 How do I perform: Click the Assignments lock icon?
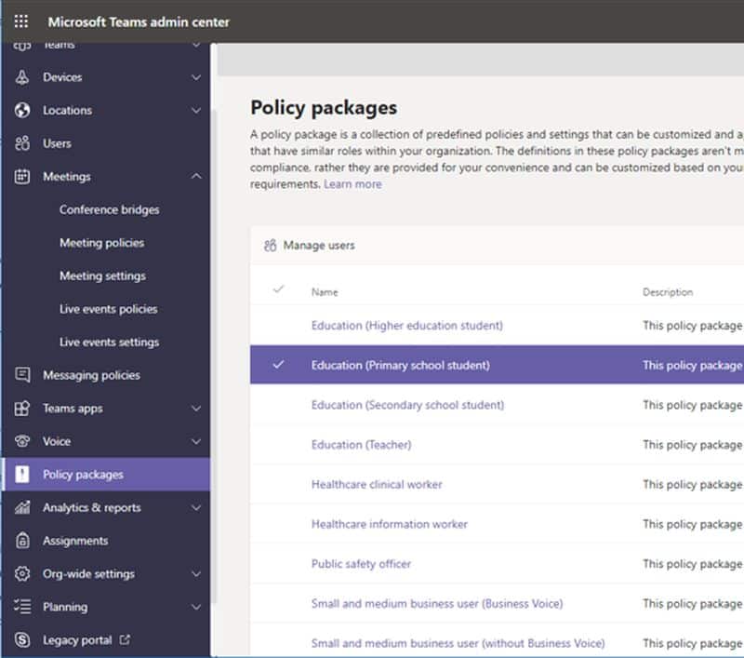coord(21,541)
